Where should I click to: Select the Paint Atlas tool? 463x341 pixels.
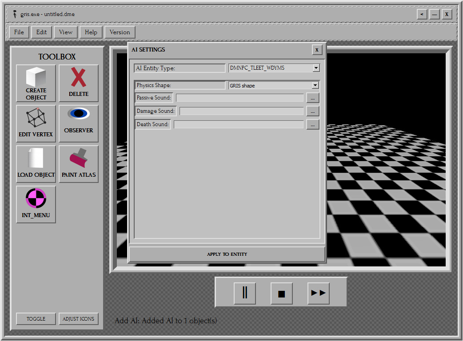tap(78, 164)
